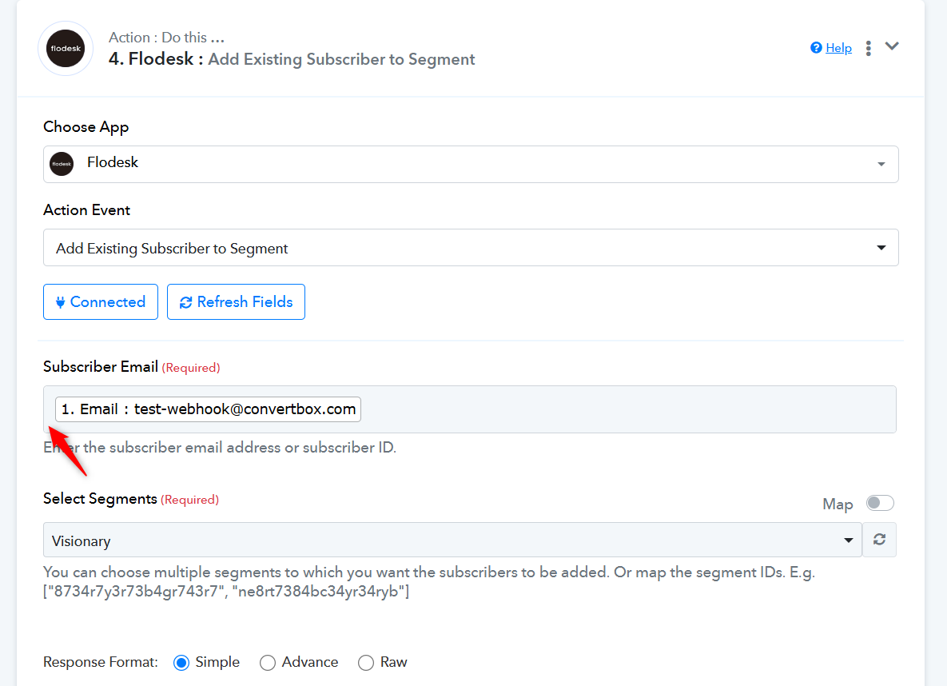Select the mapped Email test-webhook tag
Screen dimensions: 947x686
pos(208,409)
